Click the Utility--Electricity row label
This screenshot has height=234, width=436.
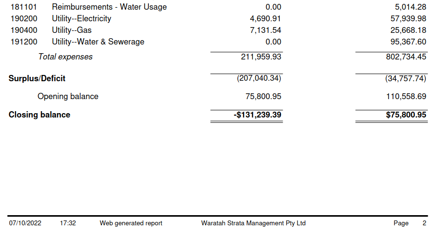pyautogui.click(x=81, y=18)
